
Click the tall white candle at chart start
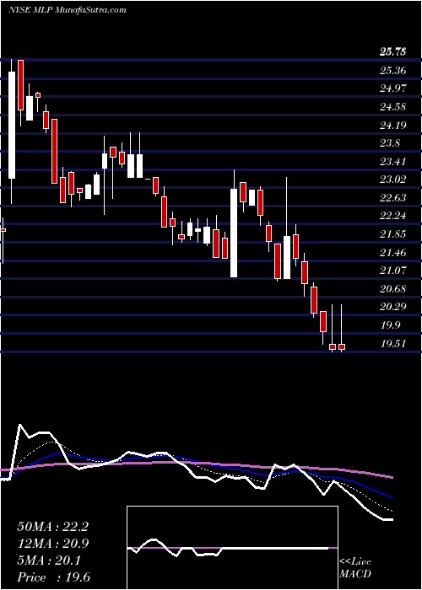coord(12,125)
